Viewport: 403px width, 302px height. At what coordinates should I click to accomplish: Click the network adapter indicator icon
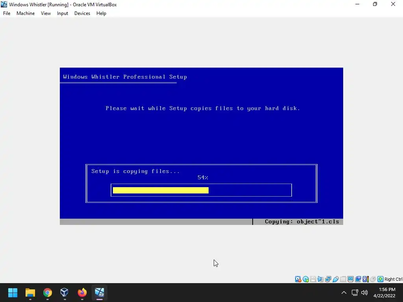pyautogui.click(x=328, y=279)
